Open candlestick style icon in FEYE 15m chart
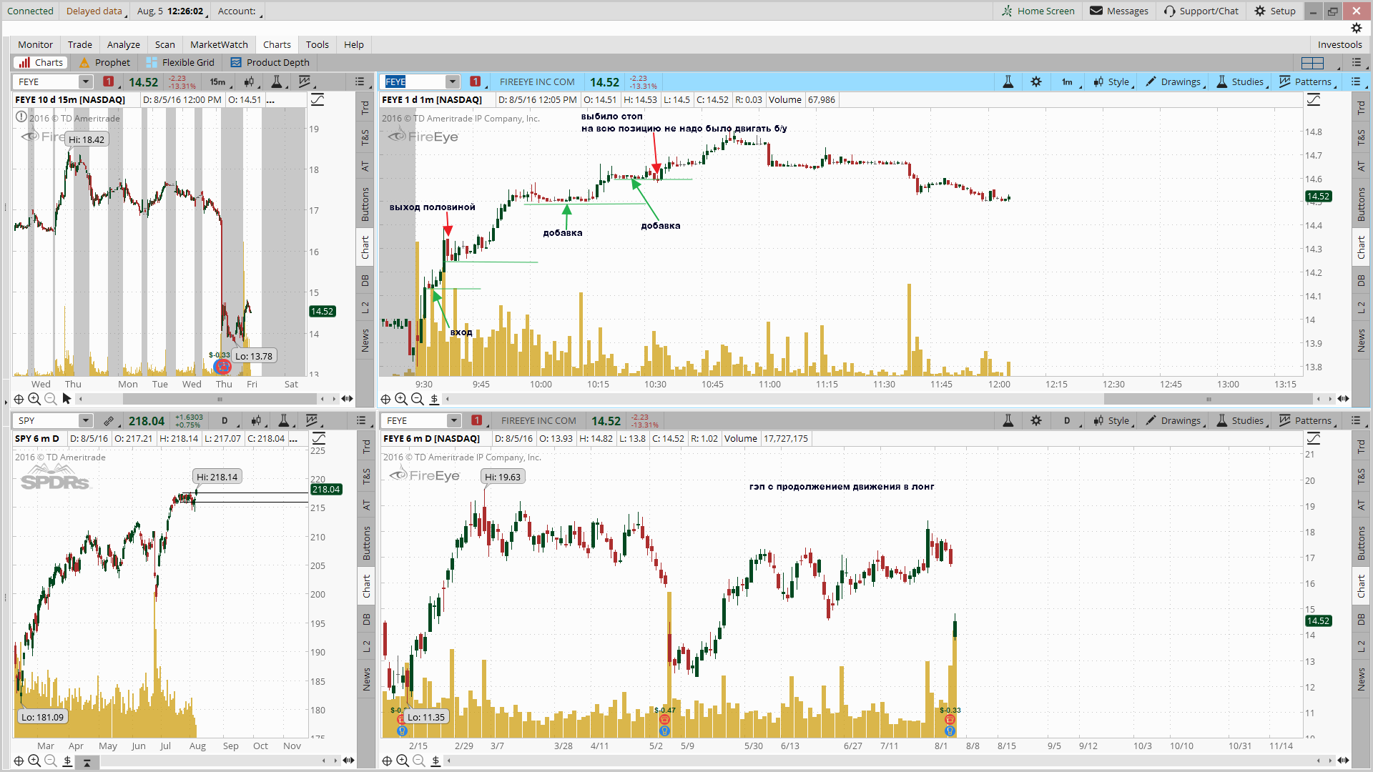Image resolution: width=1373 pixels, height=772 pixels. click(250, 81)
